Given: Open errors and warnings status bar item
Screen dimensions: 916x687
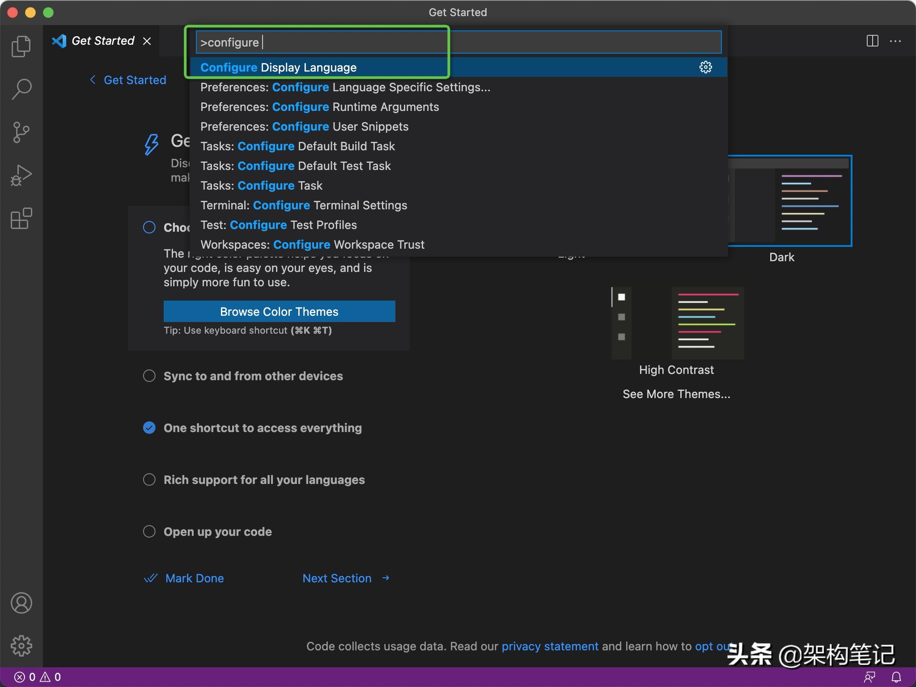Looking at the screenshot, I should [38, 677].
